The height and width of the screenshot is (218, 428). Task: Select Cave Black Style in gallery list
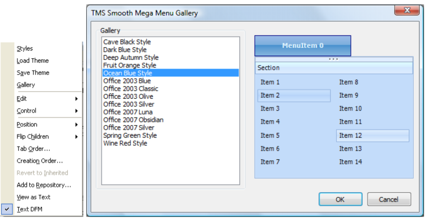point(171,42)
